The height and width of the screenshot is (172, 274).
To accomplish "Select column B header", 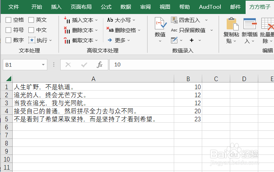I will tap(188, 79).
